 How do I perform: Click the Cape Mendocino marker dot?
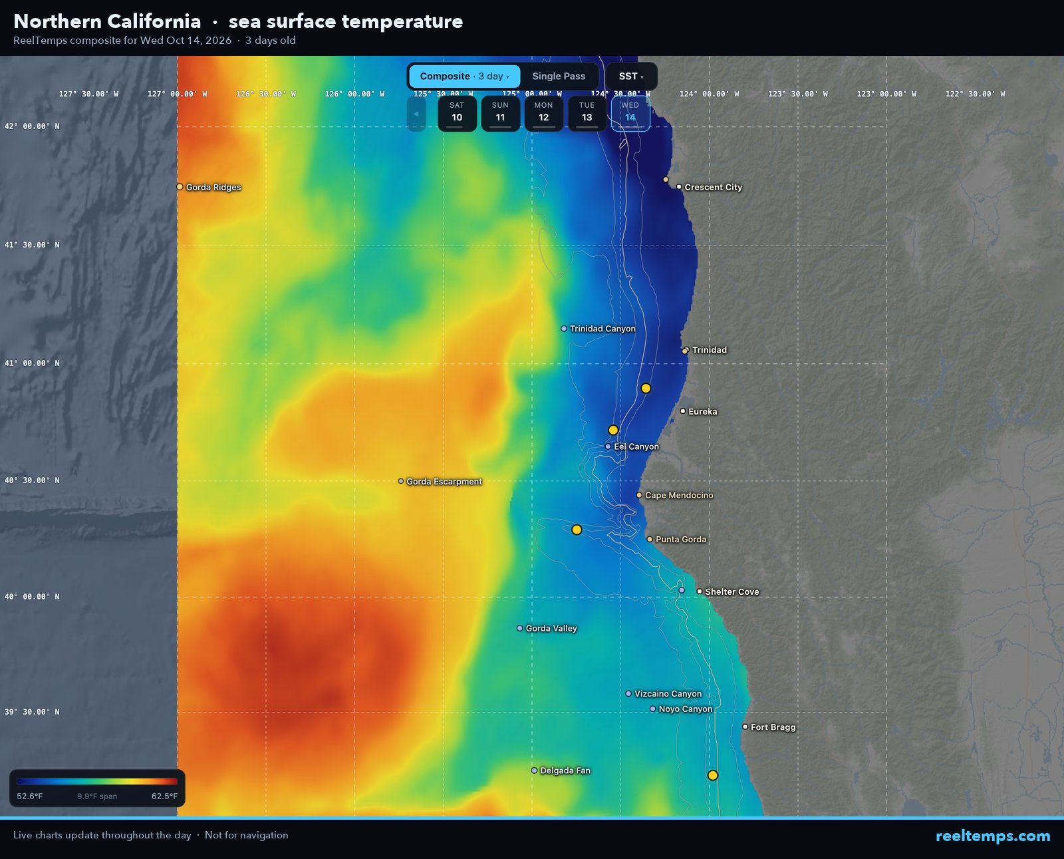639,495
